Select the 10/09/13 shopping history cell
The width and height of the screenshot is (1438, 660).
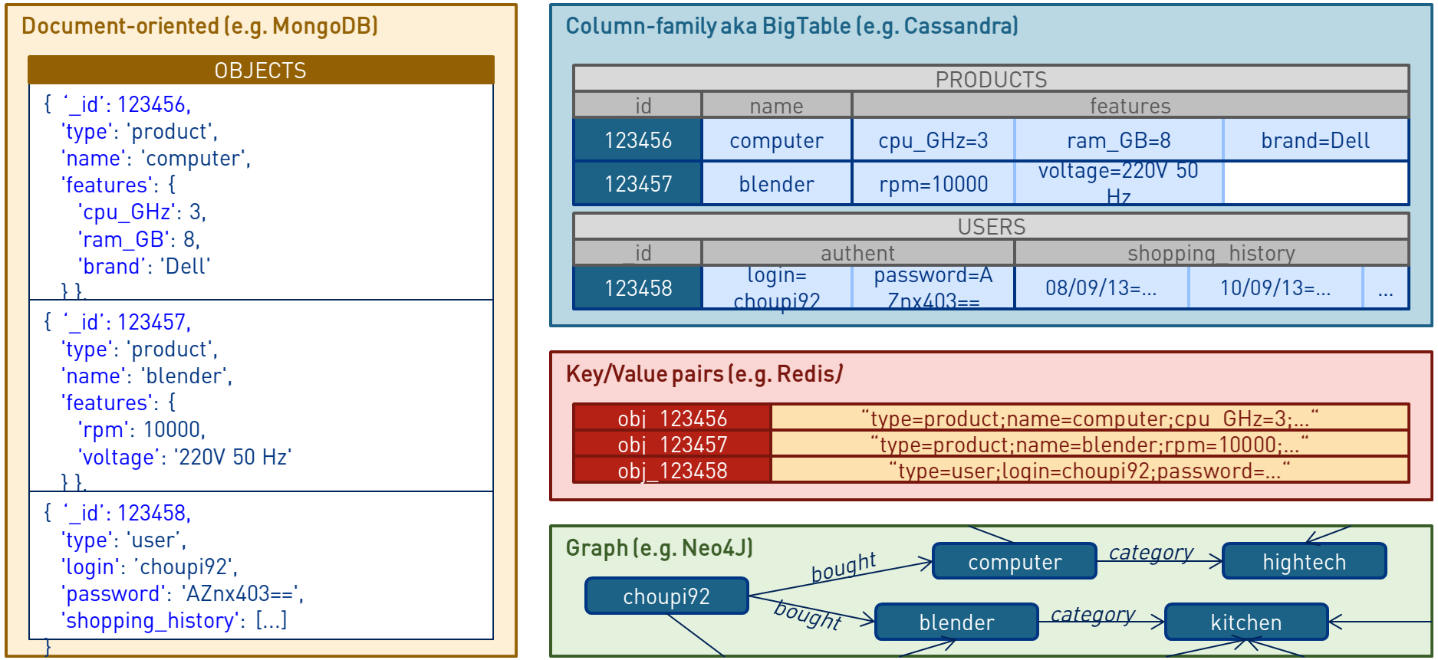pos(1275,288)
